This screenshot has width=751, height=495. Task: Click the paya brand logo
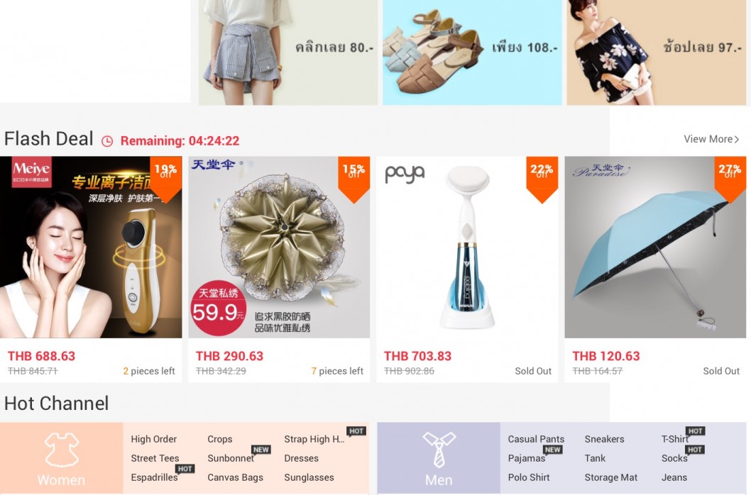coord(405,174)
